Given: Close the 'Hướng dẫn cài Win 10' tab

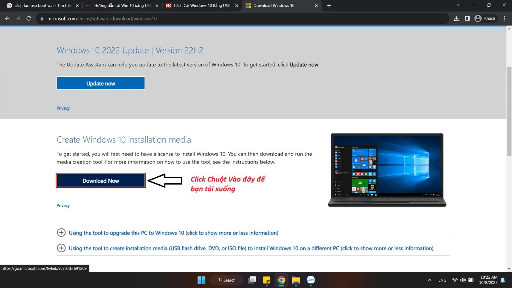Looking at the screenshot, I should click(x=157, y=5).
